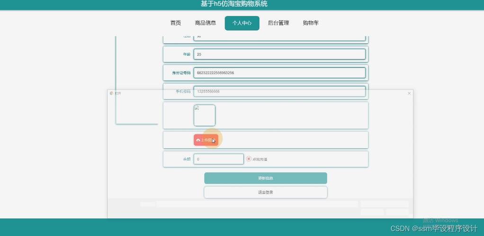The image size is (484, 236).
Task: Close the 打开 file dialog
Action: (409, 93)
